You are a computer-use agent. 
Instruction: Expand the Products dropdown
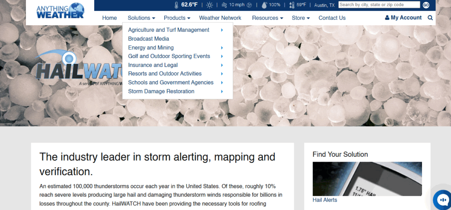click(177, 18)
